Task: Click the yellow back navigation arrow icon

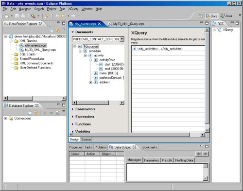Action: tap(63, 16)
